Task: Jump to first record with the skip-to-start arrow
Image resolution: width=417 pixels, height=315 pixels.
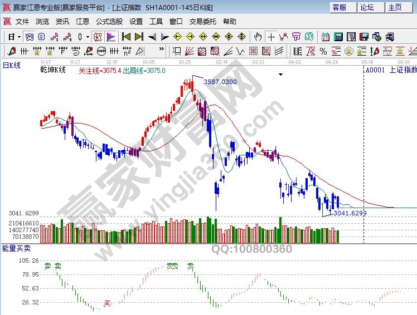Action: (126, 37)
